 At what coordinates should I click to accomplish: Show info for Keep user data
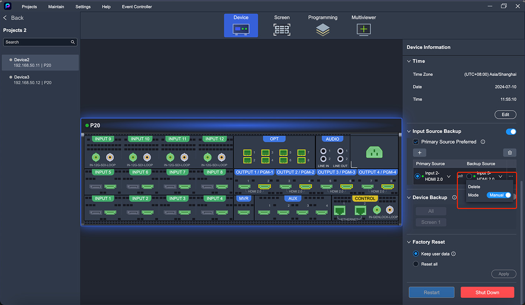click(454, 254)
